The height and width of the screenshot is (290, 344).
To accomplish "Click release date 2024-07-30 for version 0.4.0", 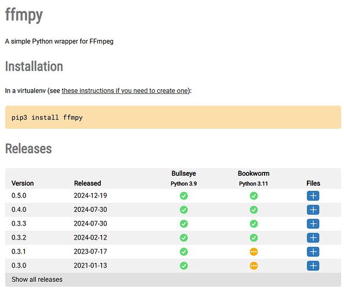I will point(90,209).
